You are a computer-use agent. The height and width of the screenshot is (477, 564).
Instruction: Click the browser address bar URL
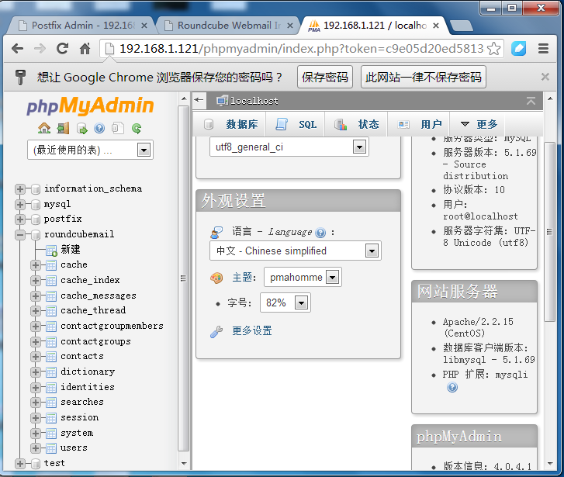302,48
